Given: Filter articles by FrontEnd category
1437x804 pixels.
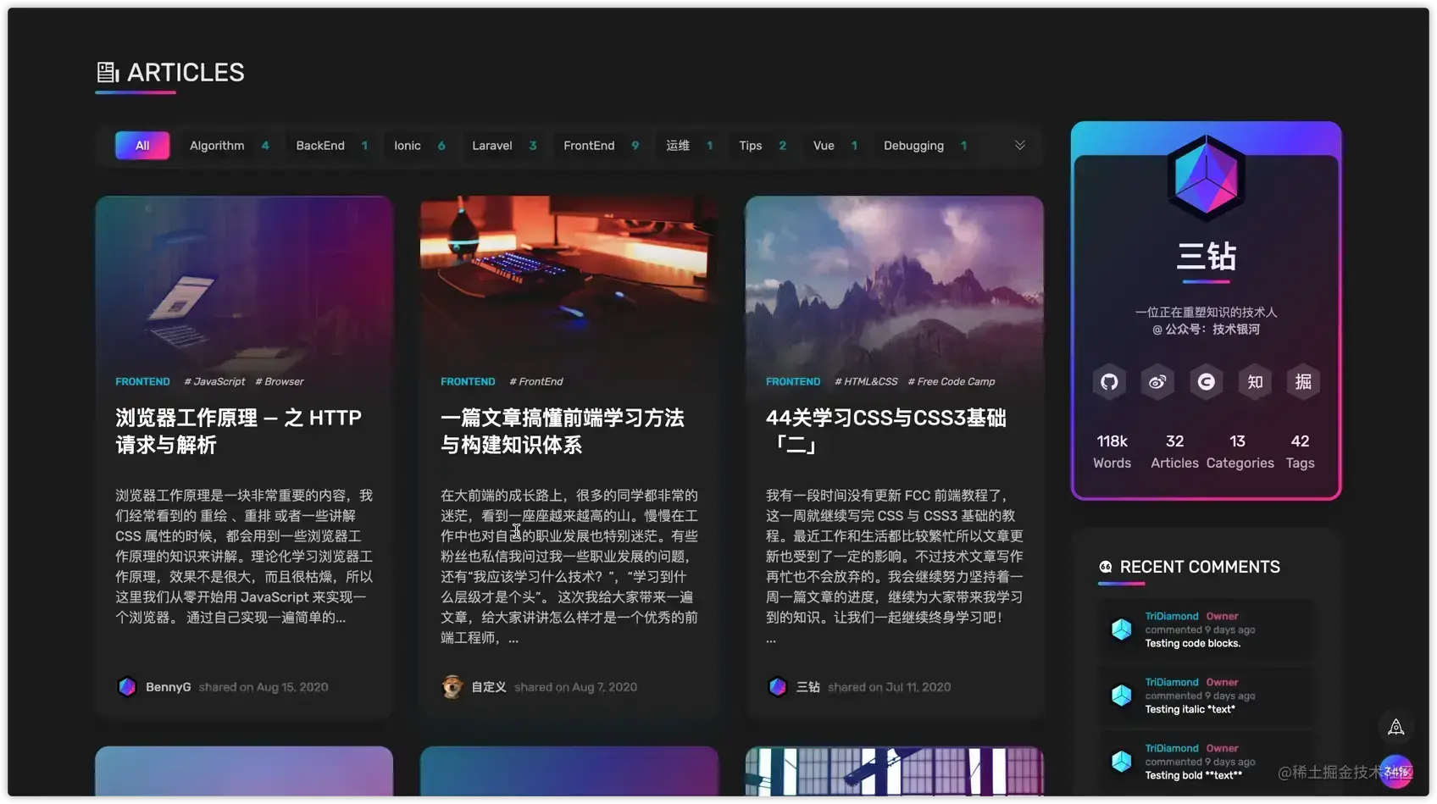Looking at the screenshot, I should coord(601,146).
